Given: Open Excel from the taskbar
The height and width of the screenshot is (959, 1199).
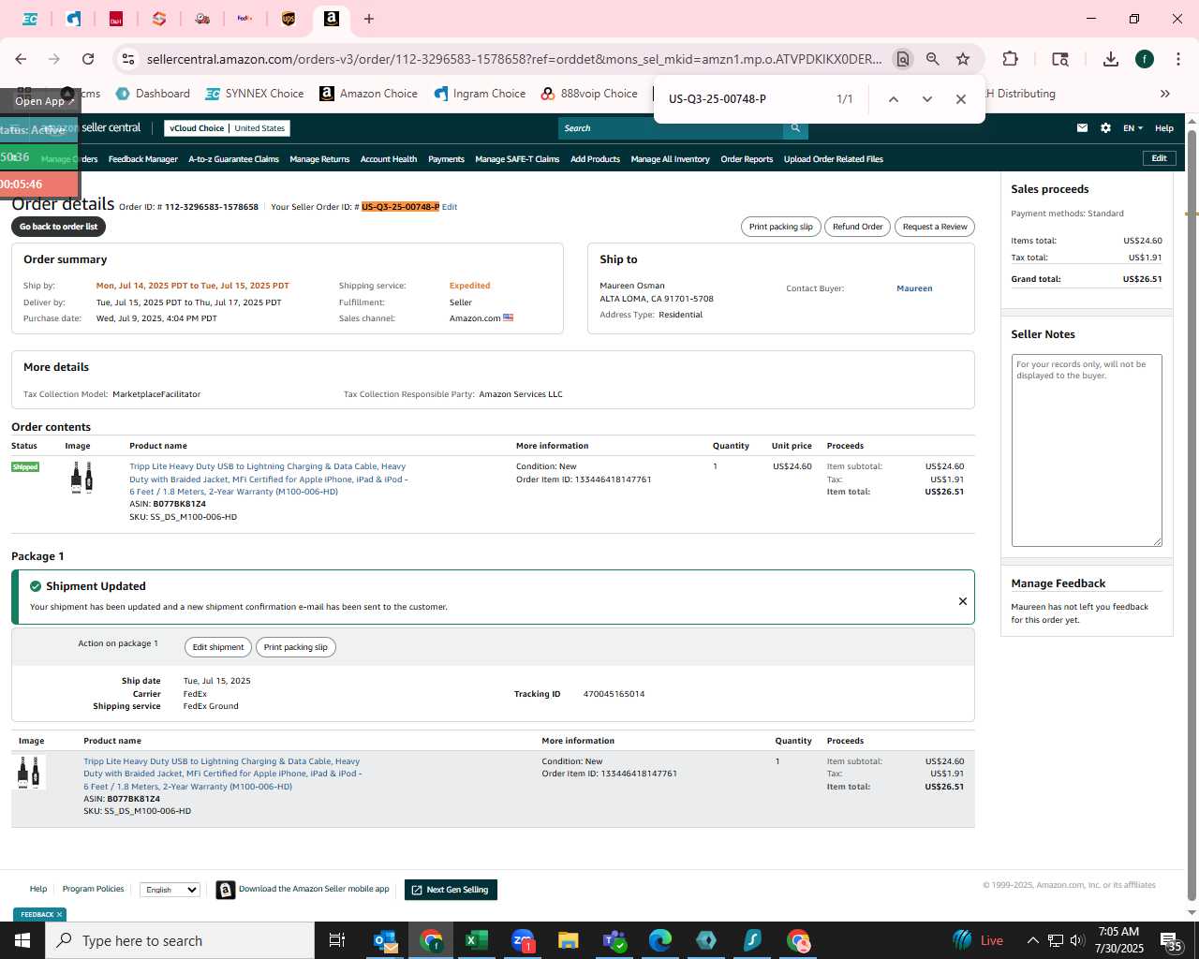Looking at the screenshot, I should coord(477,940).
